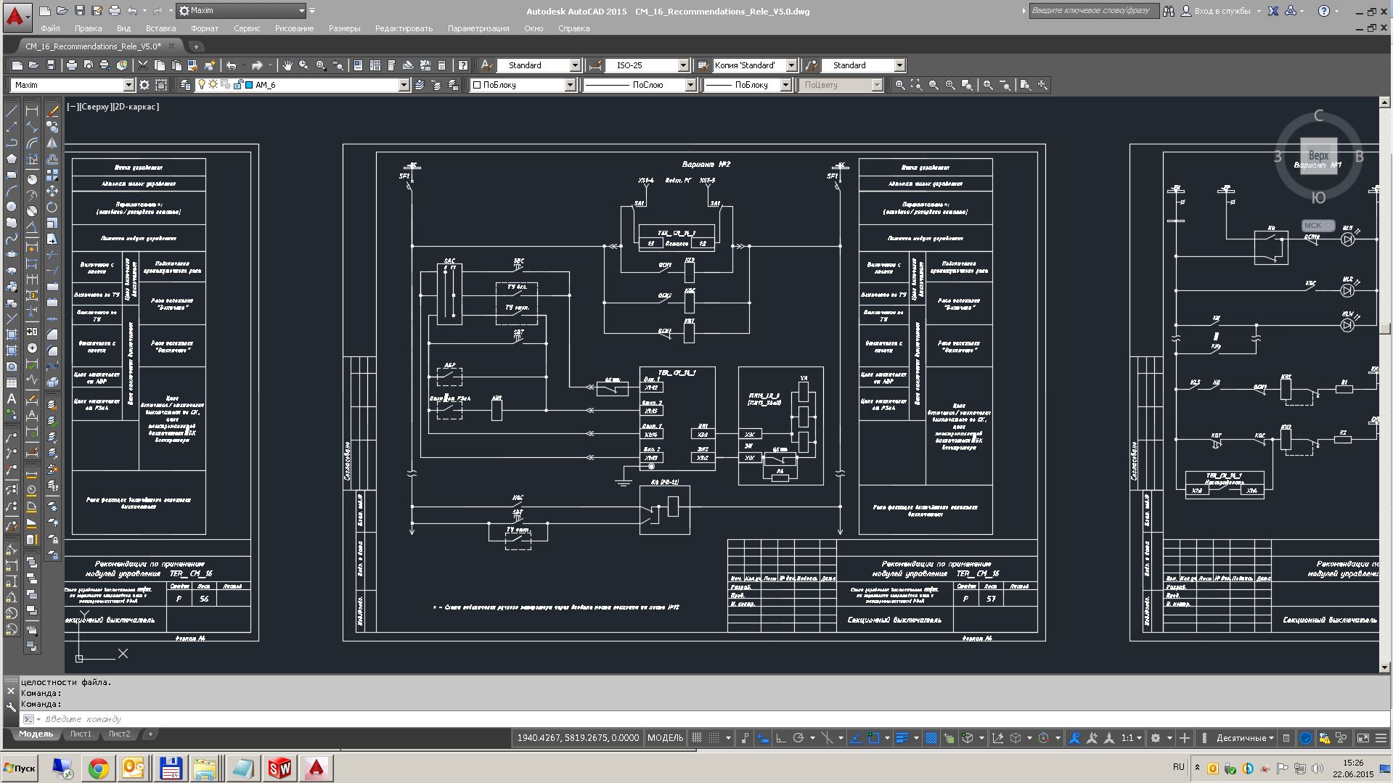Image resolution: width=1393 pixels, height=783 pixels.
Task: Toggle grid display in status bar
Action: tap(697, 737)
